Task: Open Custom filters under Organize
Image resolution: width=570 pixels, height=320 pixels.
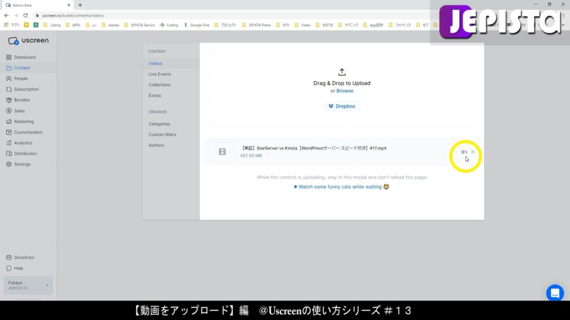Action: click(x=162, y=134)
